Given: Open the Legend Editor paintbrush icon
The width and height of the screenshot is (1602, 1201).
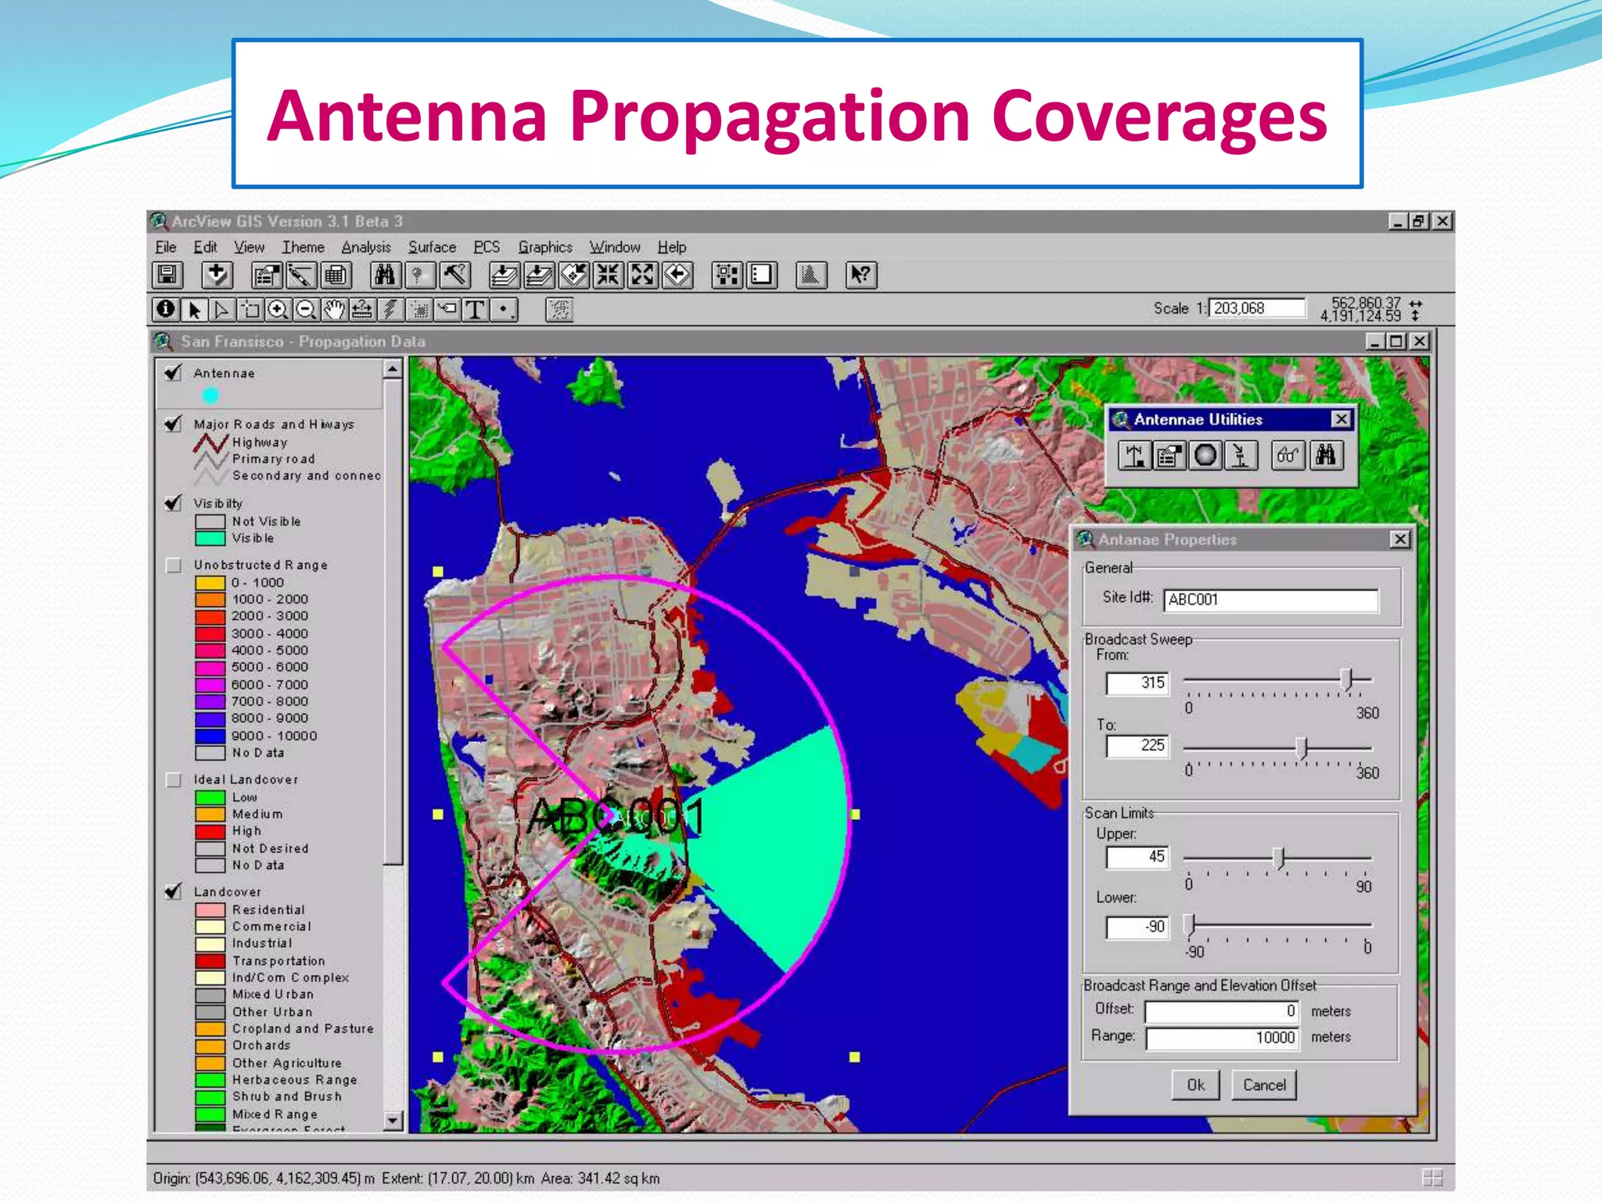Looking at the screenshot, I should pyautogui.click(x=300, y=274).
